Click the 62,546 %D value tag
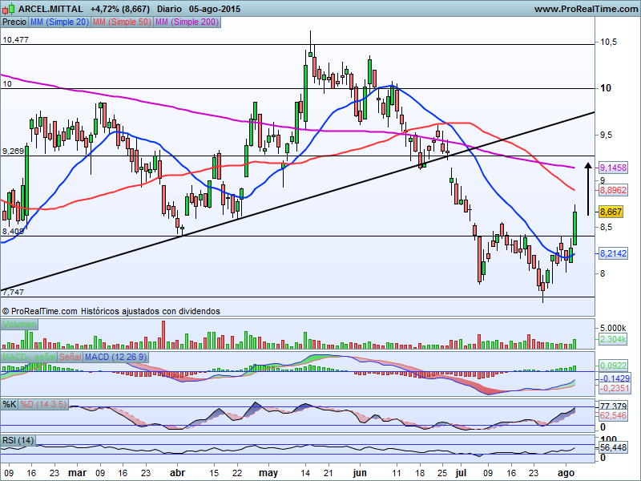The image size is (641, 481). [613, 415]
